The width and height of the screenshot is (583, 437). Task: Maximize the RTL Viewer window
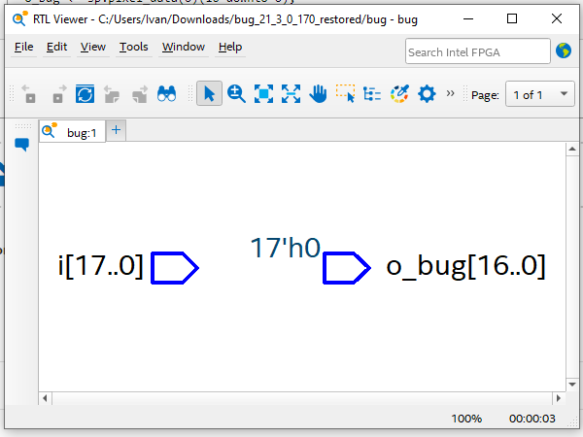click(512, 18)
